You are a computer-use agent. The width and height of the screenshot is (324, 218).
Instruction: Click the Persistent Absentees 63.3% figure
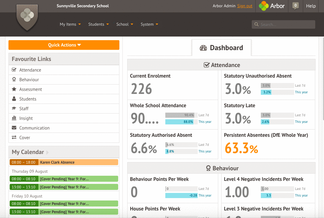coord(241,148)
